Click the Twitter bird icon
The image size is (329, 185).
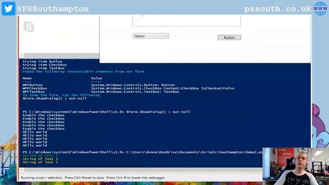(x=8, y=8)
